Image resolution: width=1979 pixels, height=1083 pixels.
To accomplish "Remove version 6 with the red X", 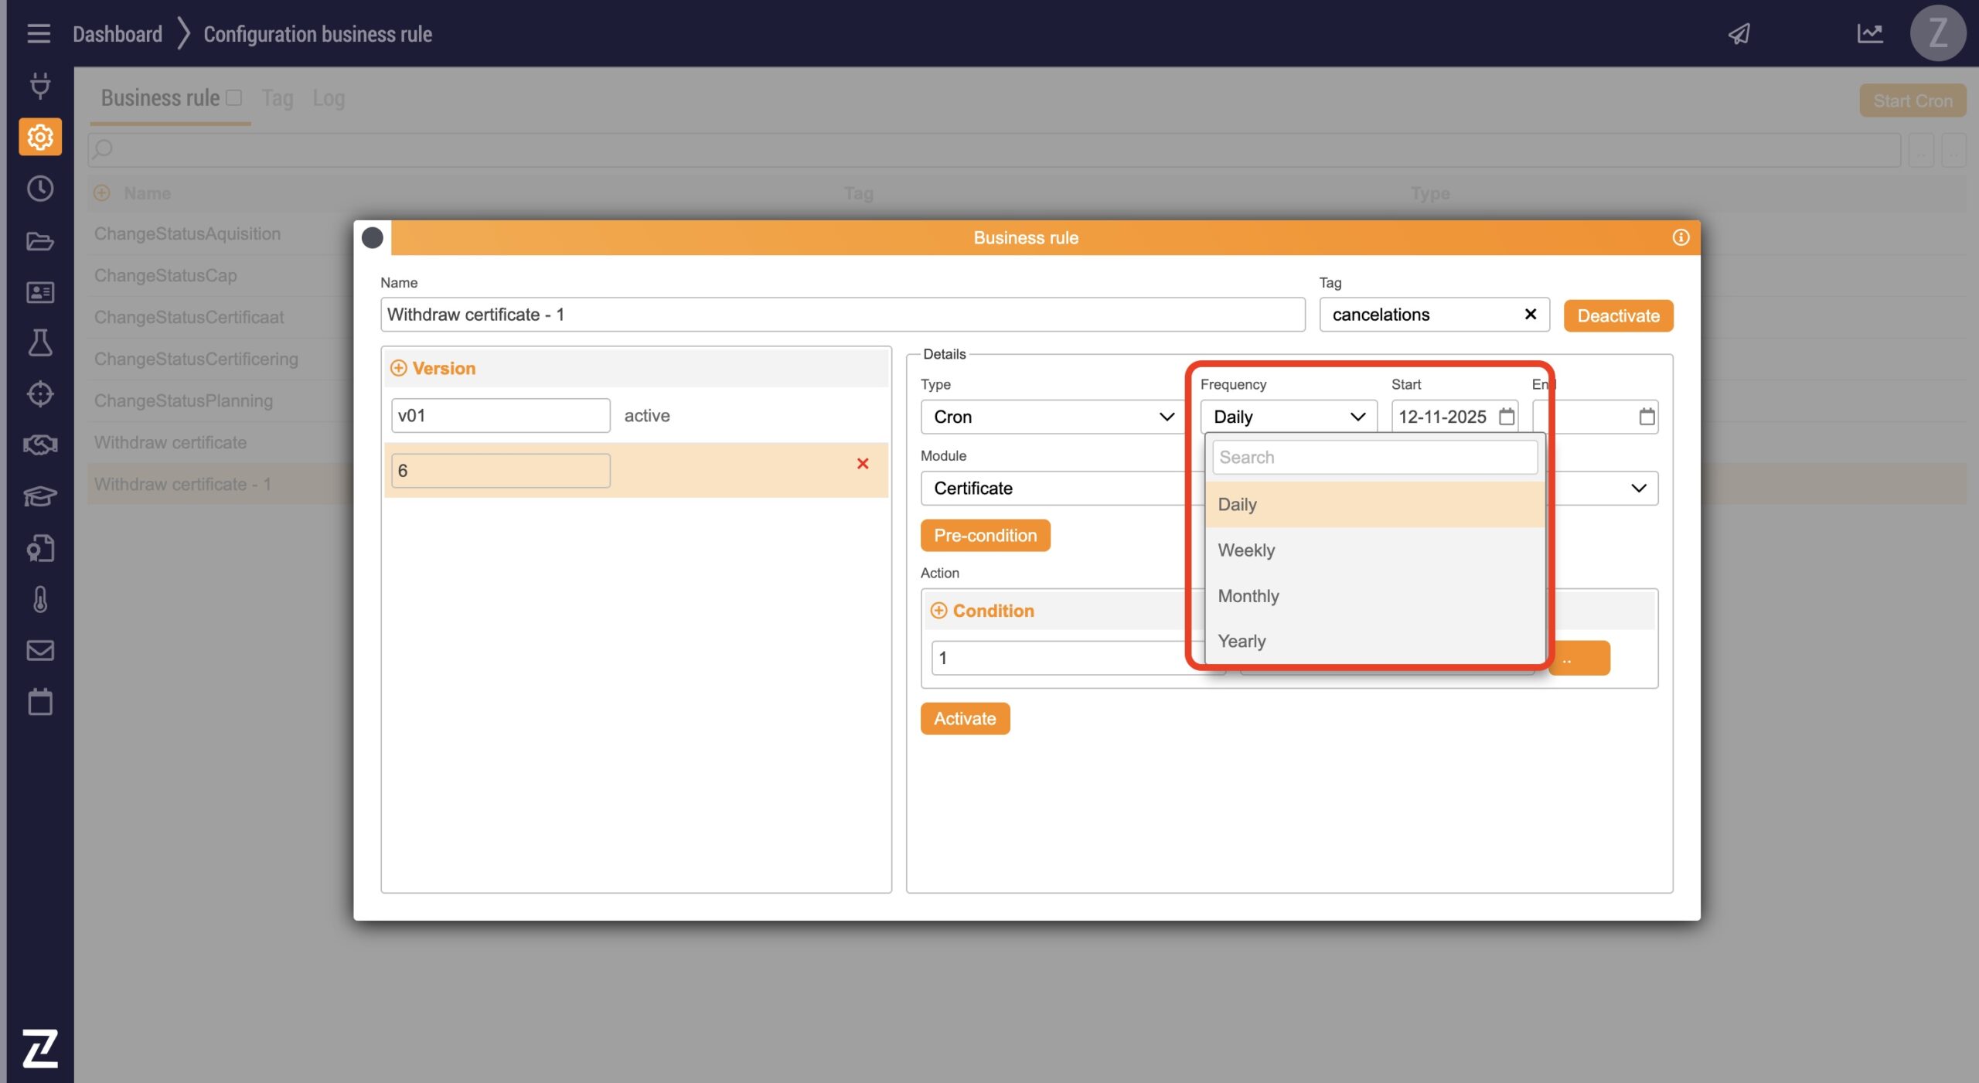I will click(863, 464).
